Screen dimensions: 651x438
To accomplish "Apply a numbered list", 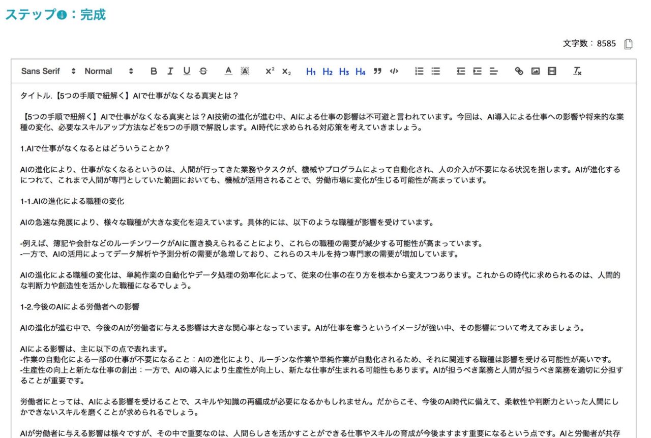I will 420,71.
